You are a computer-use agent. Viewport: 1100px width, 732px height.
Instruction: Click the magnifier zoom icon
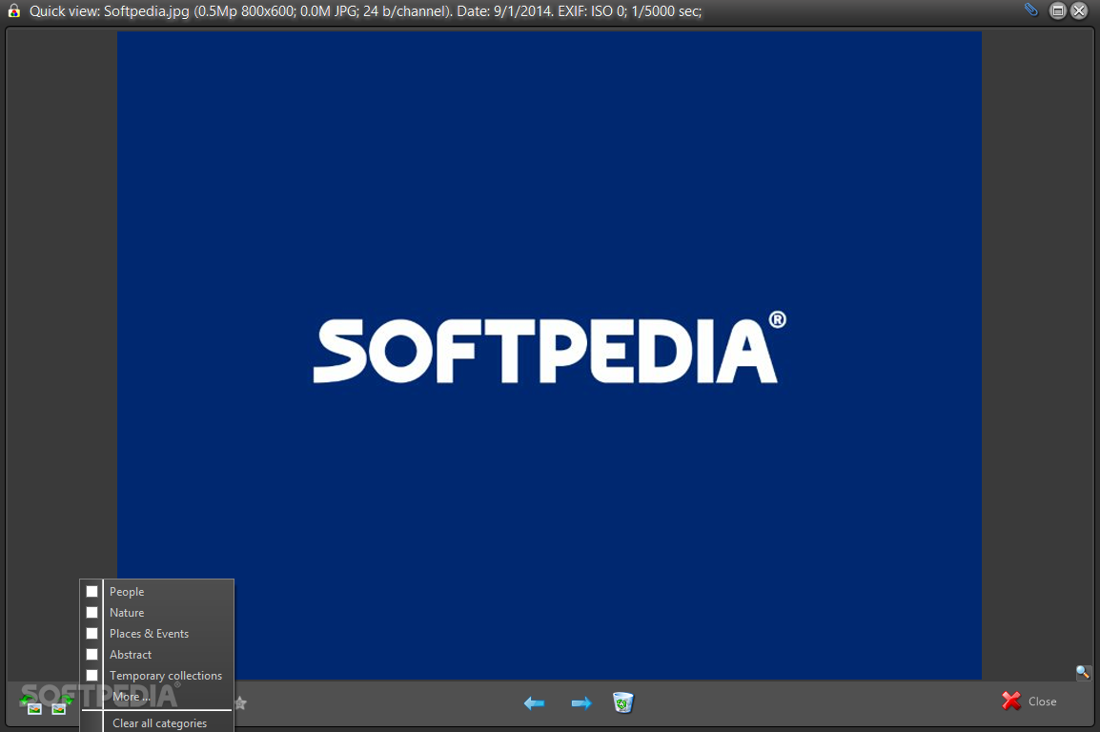pos(1083,672)
